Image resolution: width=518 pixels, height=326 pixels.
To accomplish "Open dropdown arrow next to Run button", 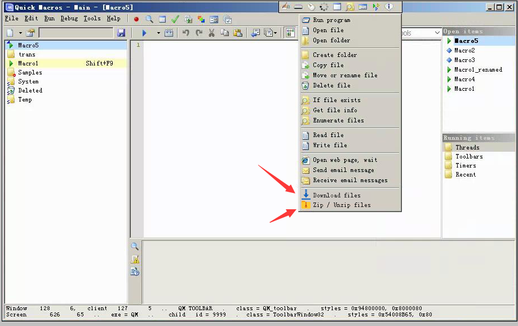I will coord(158,33).
